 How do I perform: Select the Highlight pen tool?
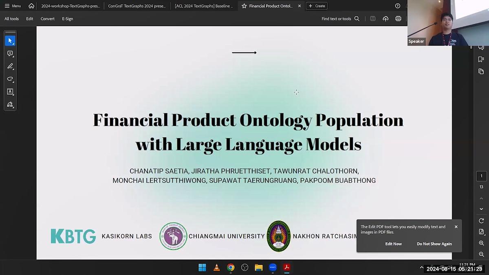tap(10, 66)
